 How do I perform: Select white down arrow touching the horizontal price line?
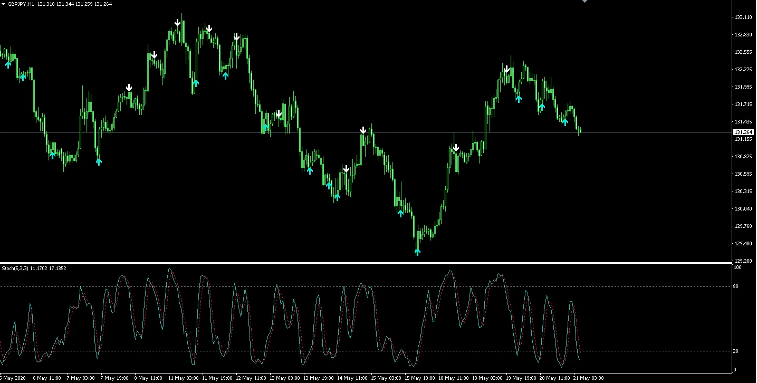(363, 130)
